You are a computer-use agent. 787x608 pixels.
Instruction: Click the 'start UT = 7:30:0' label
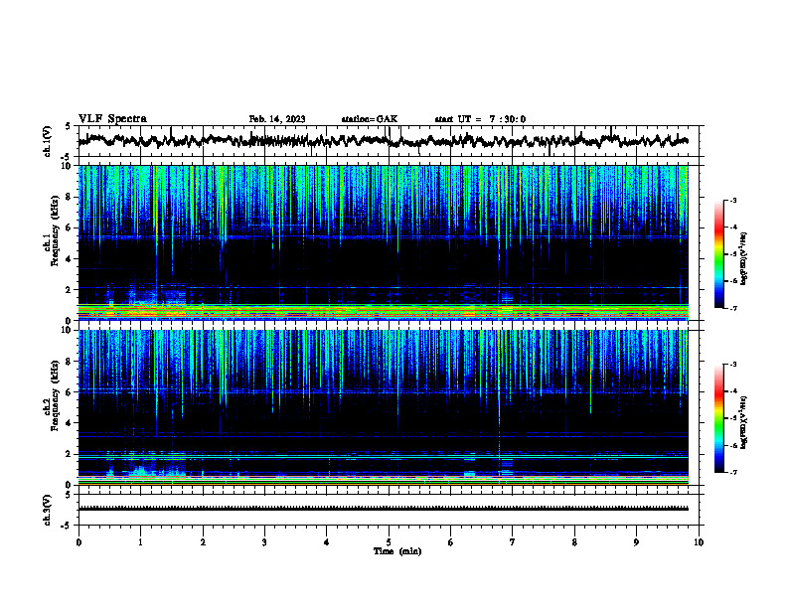(x=480, y=119)
